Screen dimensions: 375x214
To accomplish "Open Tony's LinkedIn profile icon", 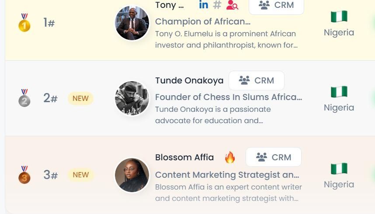I will [204, 5].
